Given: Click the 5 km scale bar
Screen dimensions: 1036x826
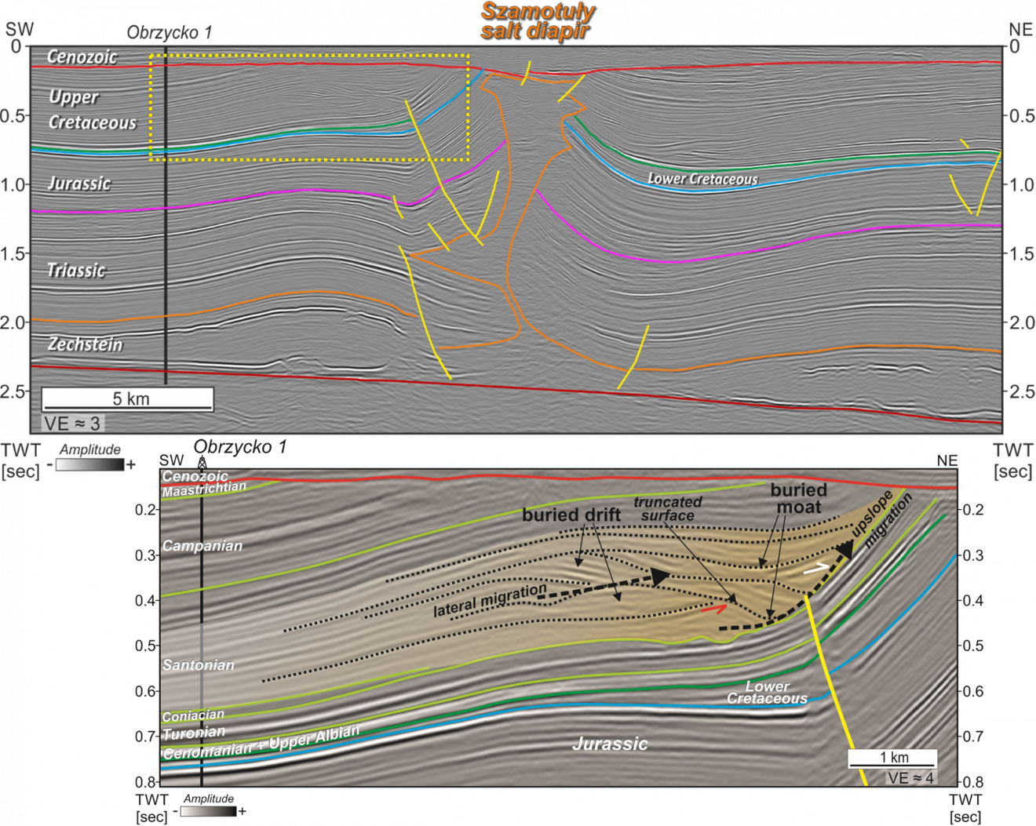Looking at the screenshot, I should coord(128,399).
